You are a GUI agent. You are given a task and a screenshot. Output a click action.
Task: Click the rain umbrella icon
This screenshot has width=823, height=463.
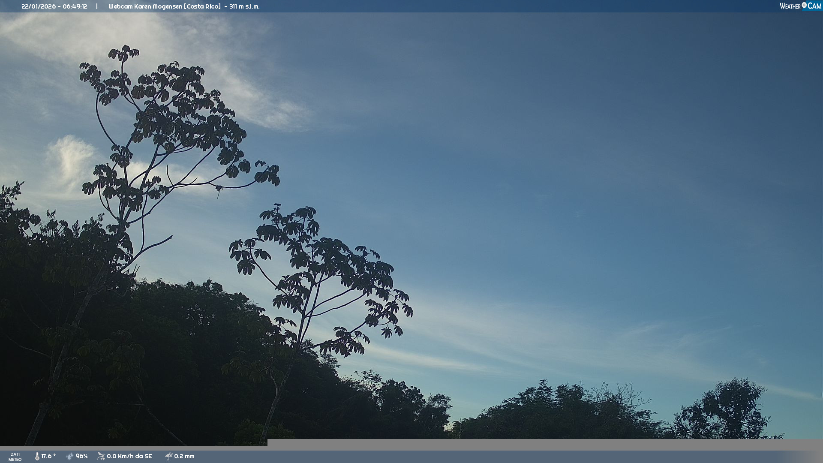[x=168, y=457]
